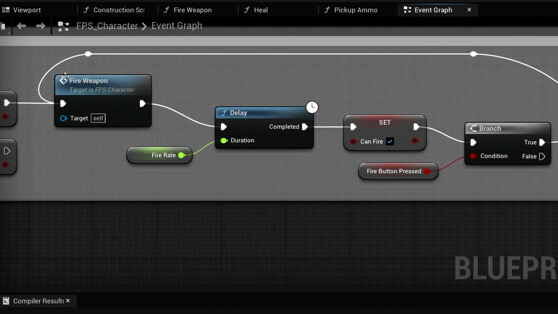Click the bookmark icon left of navigation arrows
Viewport: 558px width, 314px height.
(3, 27)
